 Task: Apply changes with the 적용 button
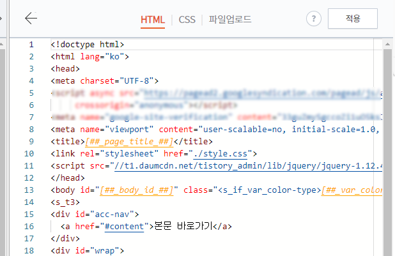click(x=353, y=19)
